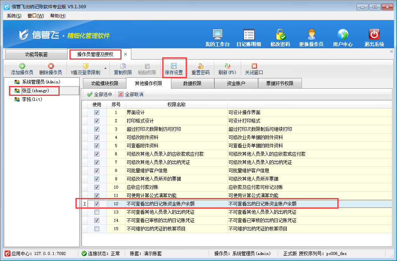Uncheck permission 12 不可查看出纳日记账资金账户余额
Screen dimensions: 397x261
point(97,204)
